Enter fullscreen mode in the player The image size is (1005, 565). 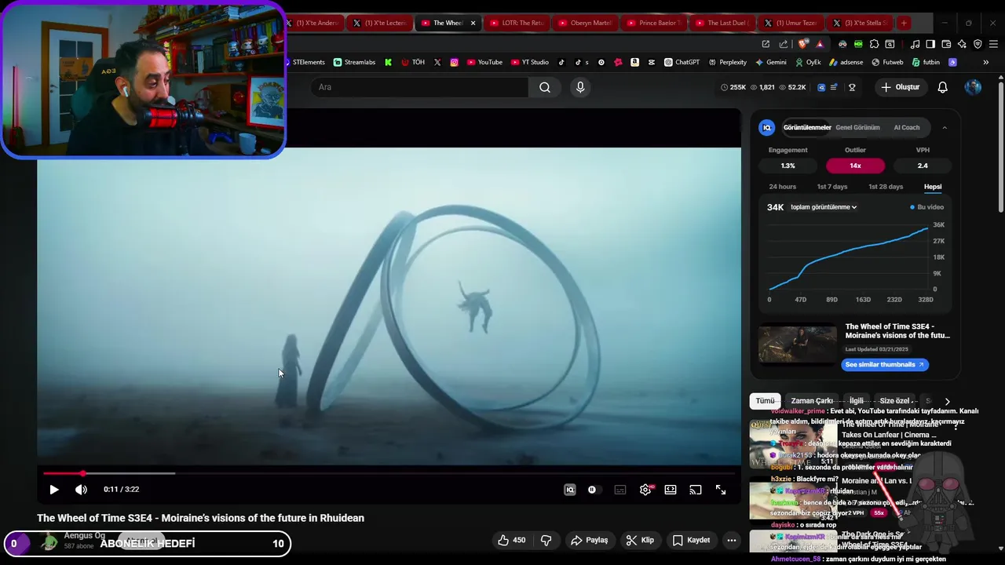point(721,490)
